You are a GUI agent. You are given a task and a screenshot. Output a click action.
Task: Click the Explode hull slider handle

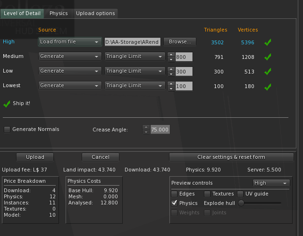pos(241,203)
